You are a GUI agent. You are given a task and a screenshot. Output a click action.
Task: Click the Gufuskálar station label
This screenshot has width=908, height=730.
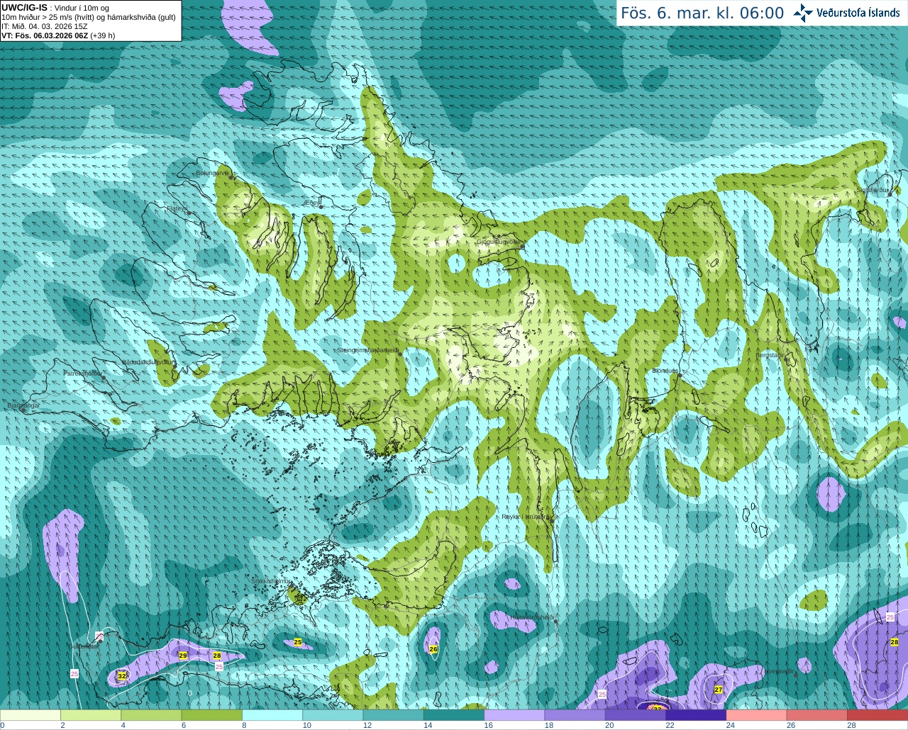(83, 646)
